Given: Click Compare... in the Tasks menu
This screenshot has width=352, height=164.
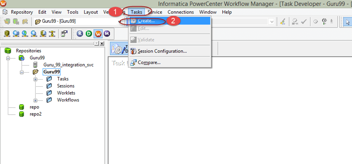Looking at the screenshot, I should (149, 62).
